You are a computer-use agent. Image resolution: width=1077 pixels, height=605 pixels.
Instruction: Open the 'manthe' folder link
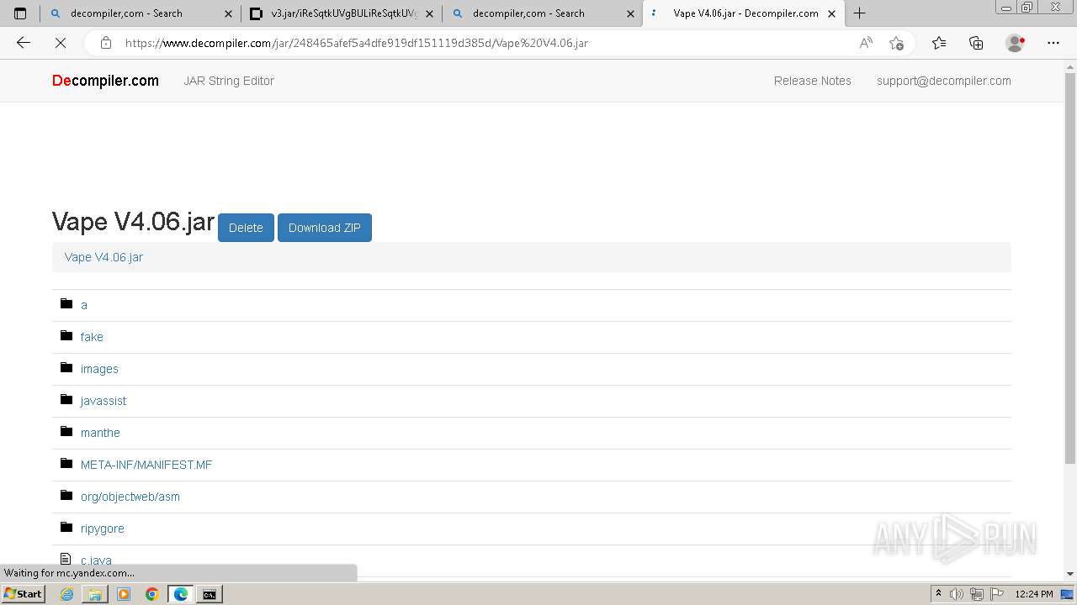(x=100, y=433)
